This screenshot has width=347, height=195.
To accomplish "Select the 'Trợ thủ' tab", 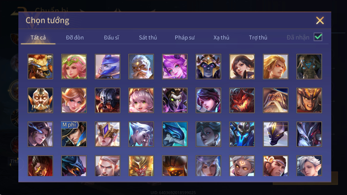I will 258,37.
